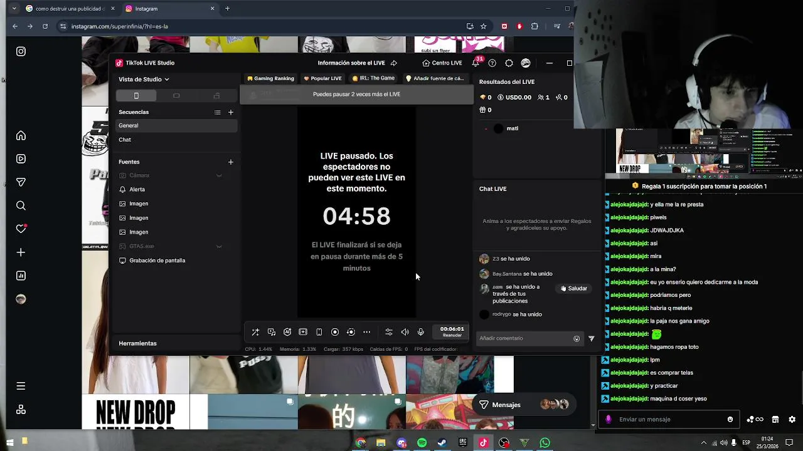Open the Secuencias list options icon

[x=217, y=112]
